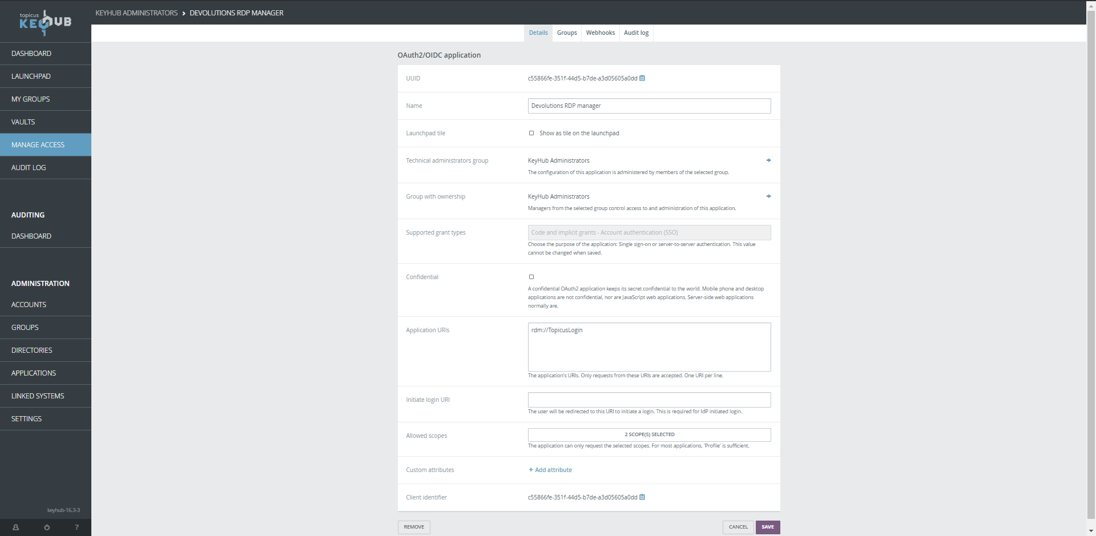Select Manage Access in the sidebar
The image size is (1096, 536).
[x=46, y=145]
